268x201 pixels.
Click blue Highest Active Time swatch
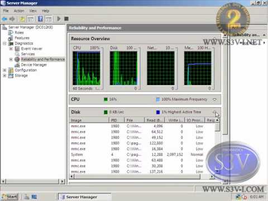pyautogui.click(x=158, y=112)
